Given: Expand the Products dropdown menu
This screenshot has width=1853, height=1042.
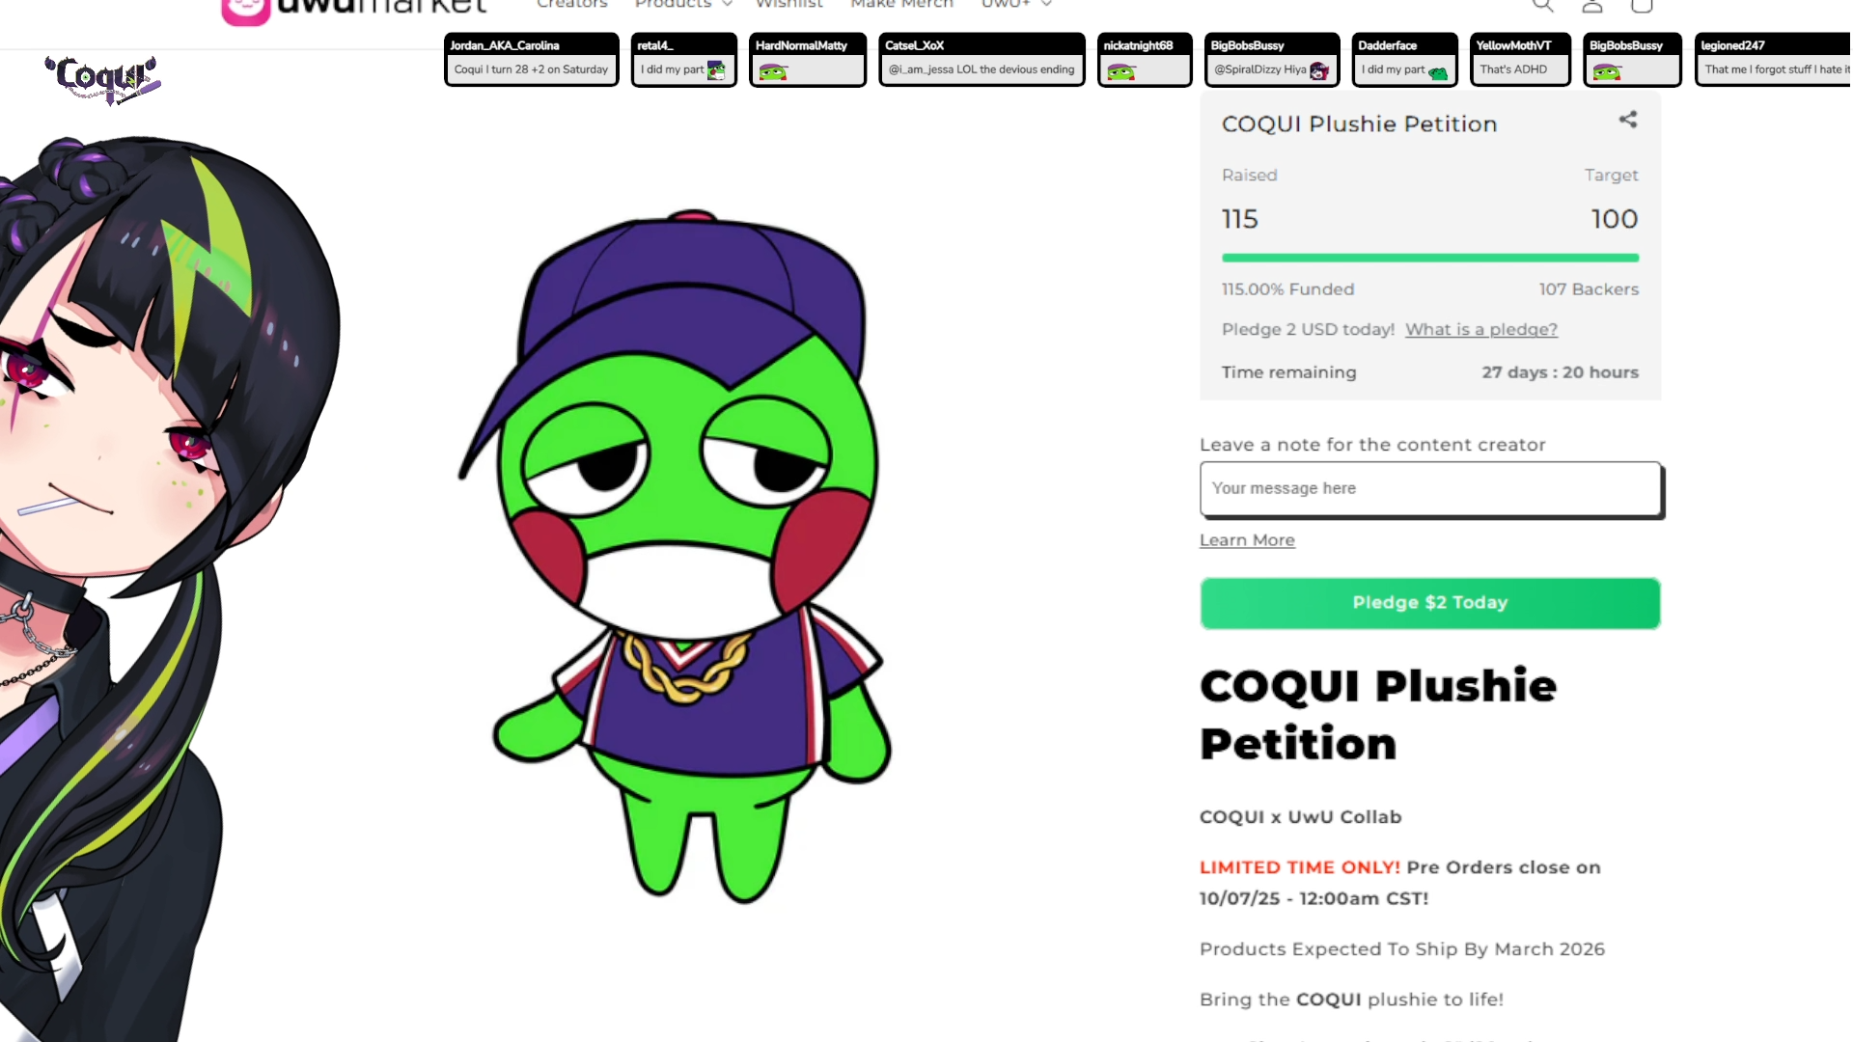Looking at the screenshot, I should [x=683, y=5].
